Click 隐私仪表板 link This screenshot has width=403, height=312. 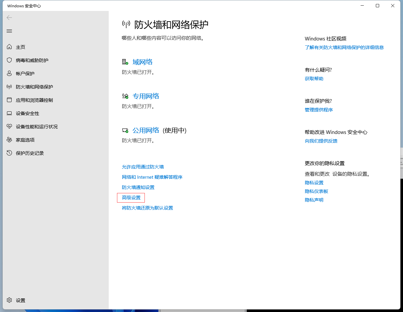pos(317,191)
